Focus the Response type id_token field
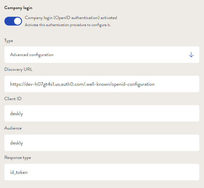Image resolution: width=204 pixels, height=188 pixels. (x=102, y=172)
